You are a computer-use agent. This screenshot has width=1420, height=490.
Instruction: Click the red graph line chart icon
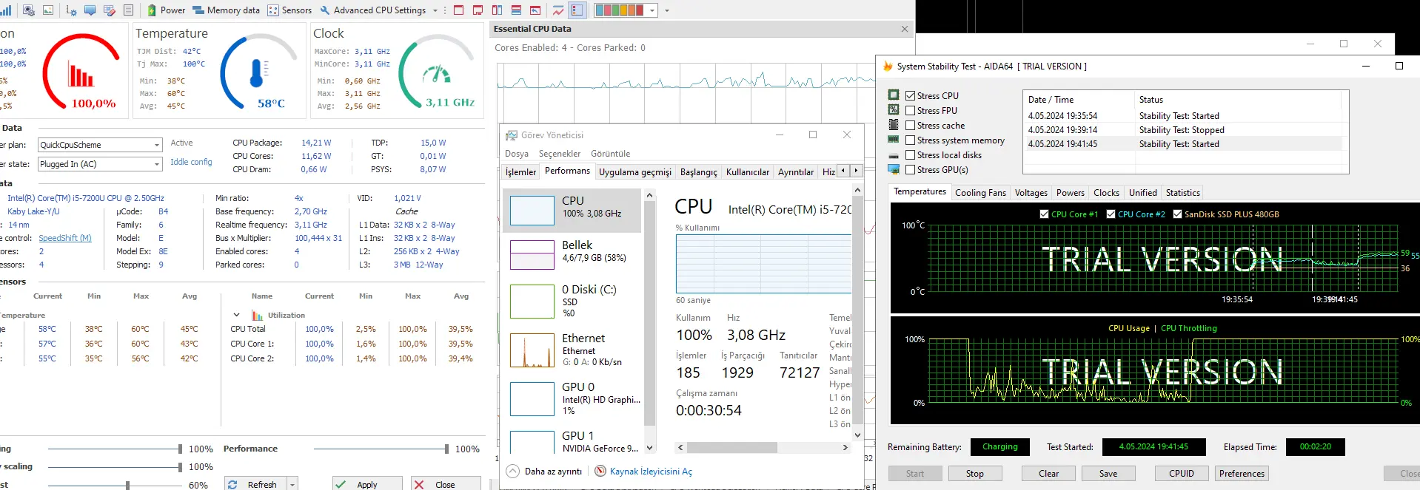(558, 10)
